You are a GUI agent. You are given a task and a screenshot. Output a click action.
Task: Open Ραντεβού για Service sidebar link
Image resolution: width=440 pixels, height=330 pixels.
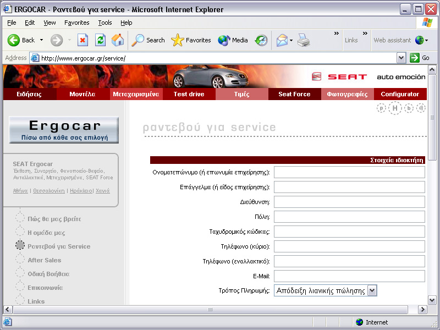click(59, 246)
